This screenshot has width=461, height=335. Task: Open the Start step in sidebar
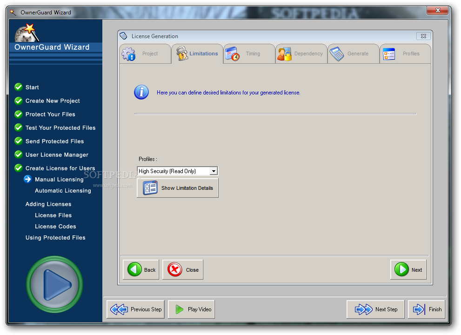(32, 87)
